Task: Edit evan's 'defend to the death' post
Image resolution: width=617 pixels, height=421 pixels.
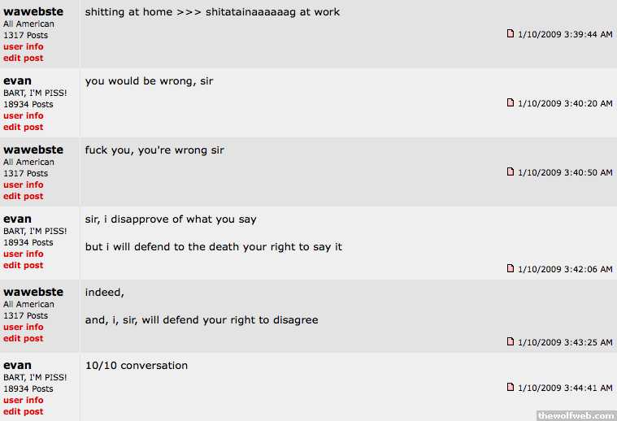Action: (x=24, y=265)
